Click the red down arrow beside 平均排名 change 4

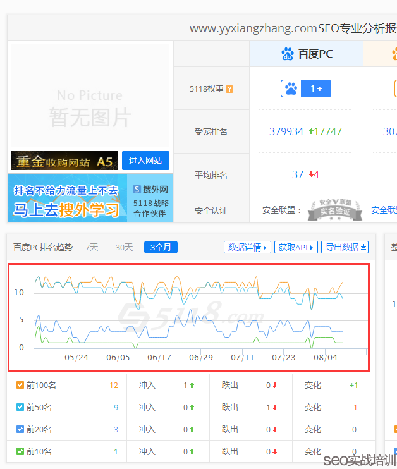click(x=311, y=174)
